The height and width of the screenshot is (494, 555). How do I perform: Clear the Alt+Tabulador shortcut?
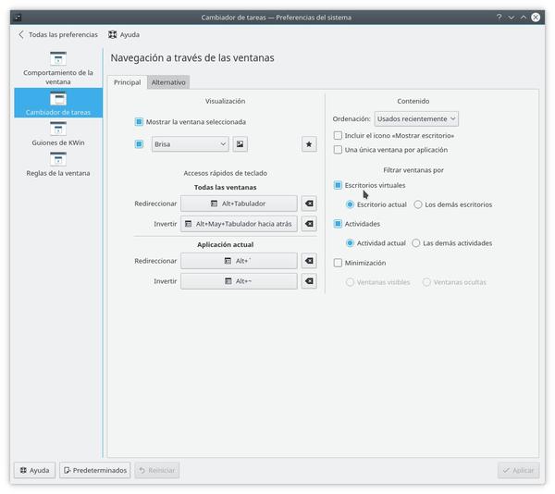point(309,204)
